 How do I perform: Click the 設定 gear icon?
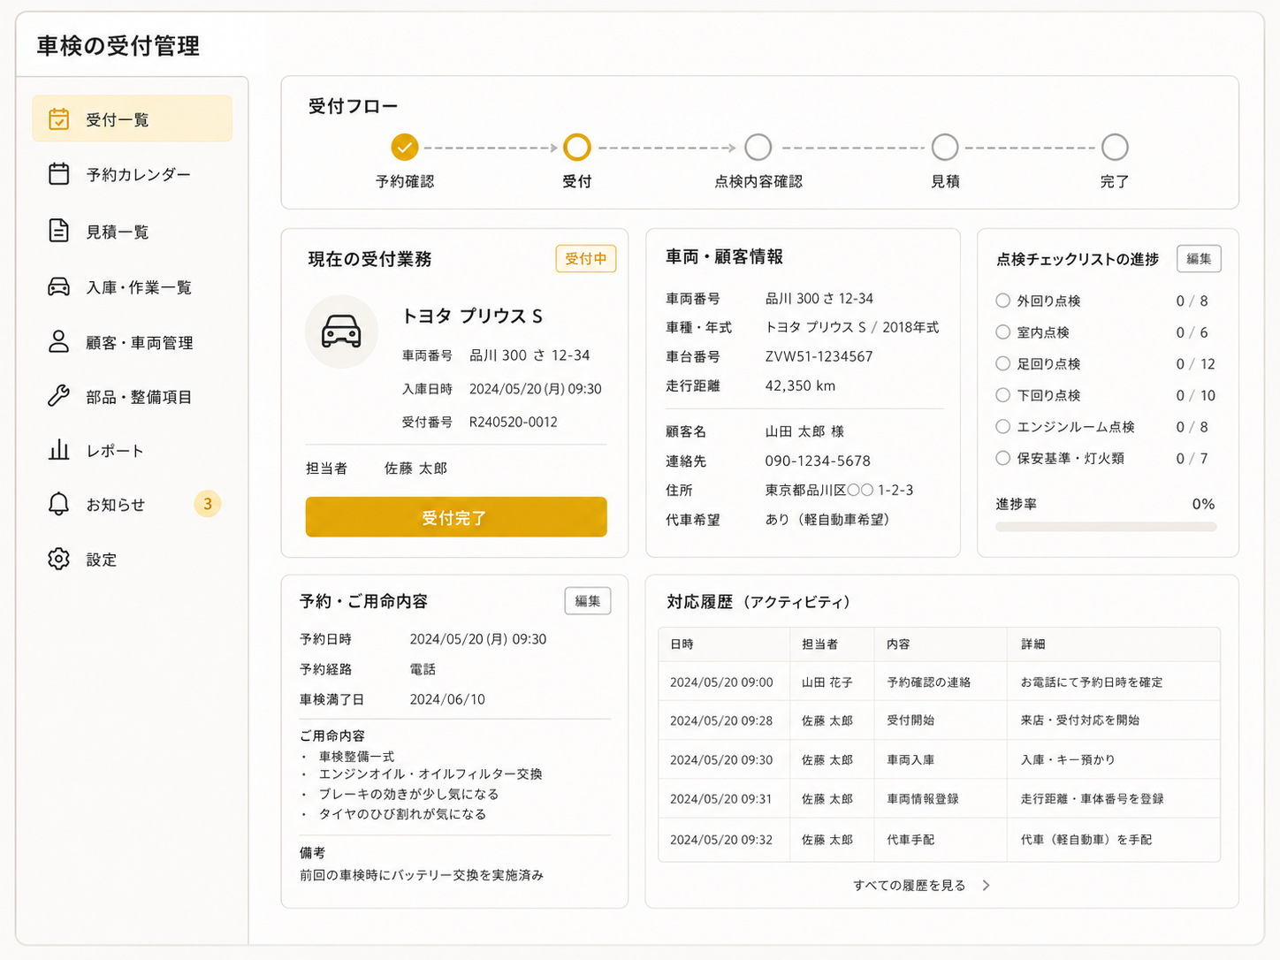[58, 559]
